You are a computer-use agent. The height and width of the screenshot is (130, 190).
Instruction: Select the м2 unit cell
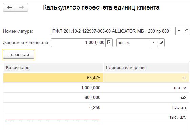146,97
